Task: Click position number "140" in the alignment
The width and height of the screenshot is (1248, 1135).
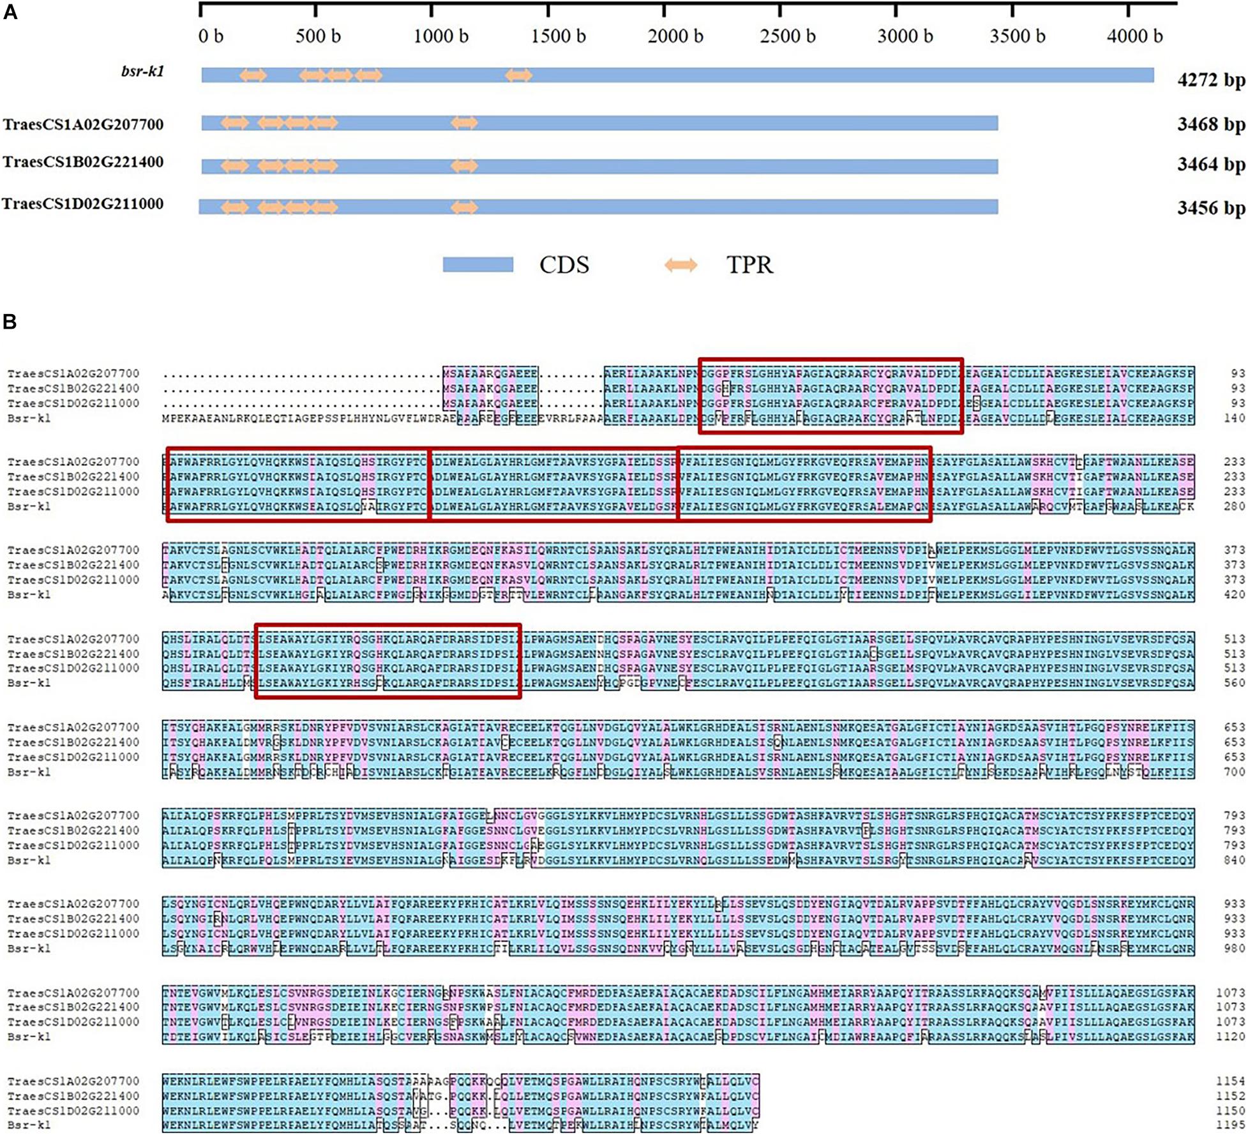Action: tap(1235, 418)
